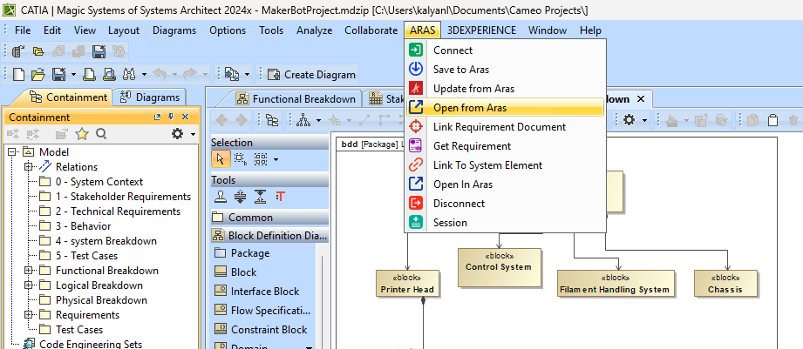Select the arrow Selection tool in palette
This screenshot has height=349, width=803.
pyautogui.click(x=221, y=159)
